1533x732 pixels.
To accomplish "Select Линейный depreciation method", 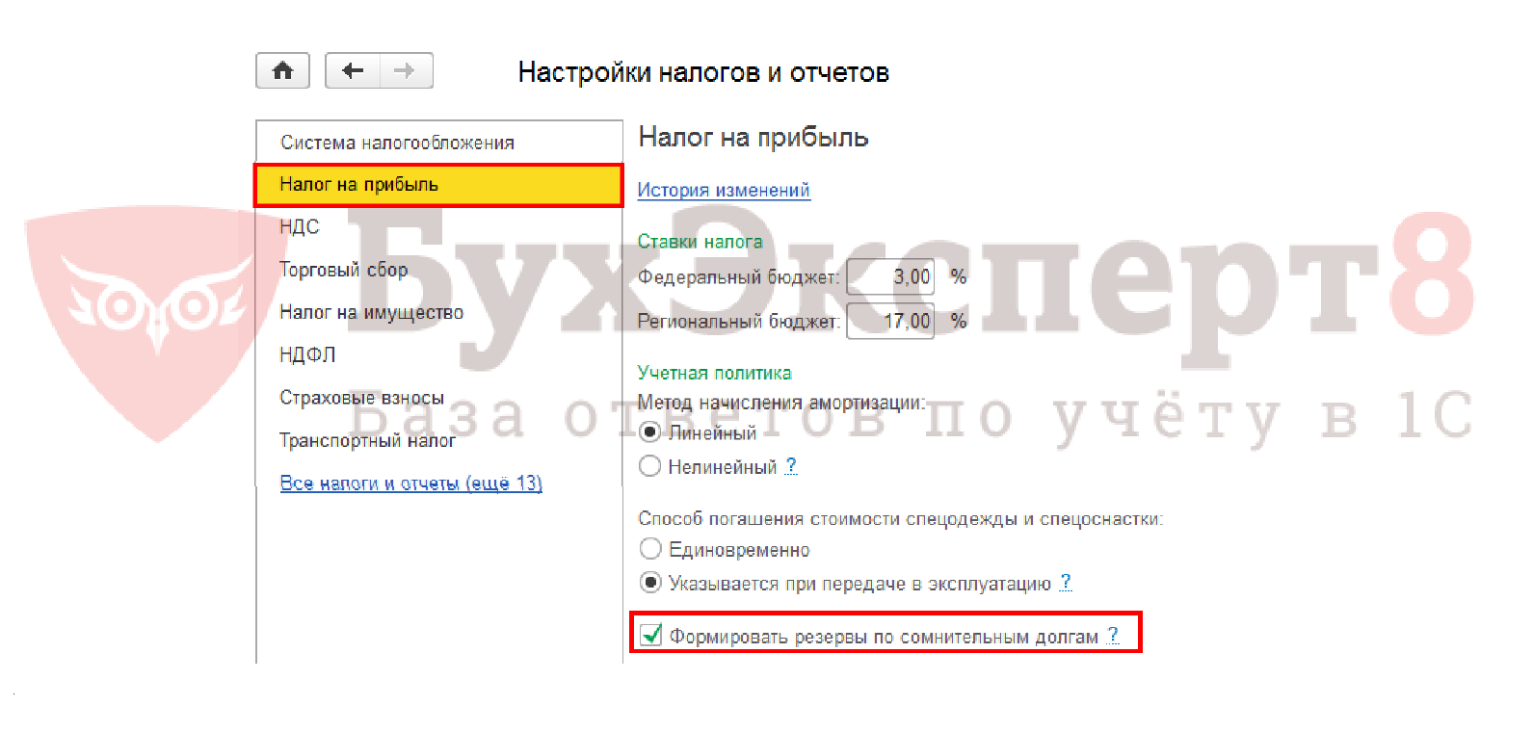I will 650,432.
